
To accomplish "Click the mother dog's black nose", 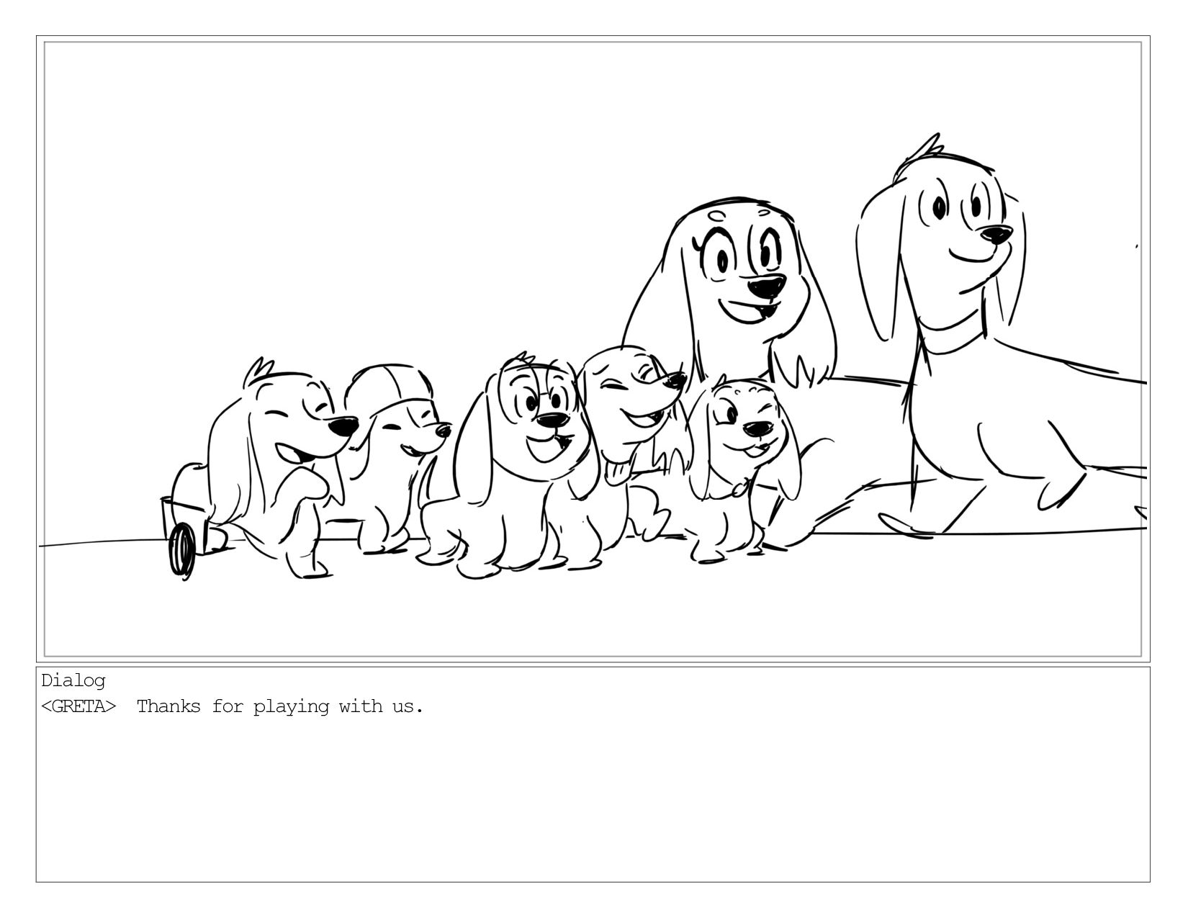I will click(766, 287).
